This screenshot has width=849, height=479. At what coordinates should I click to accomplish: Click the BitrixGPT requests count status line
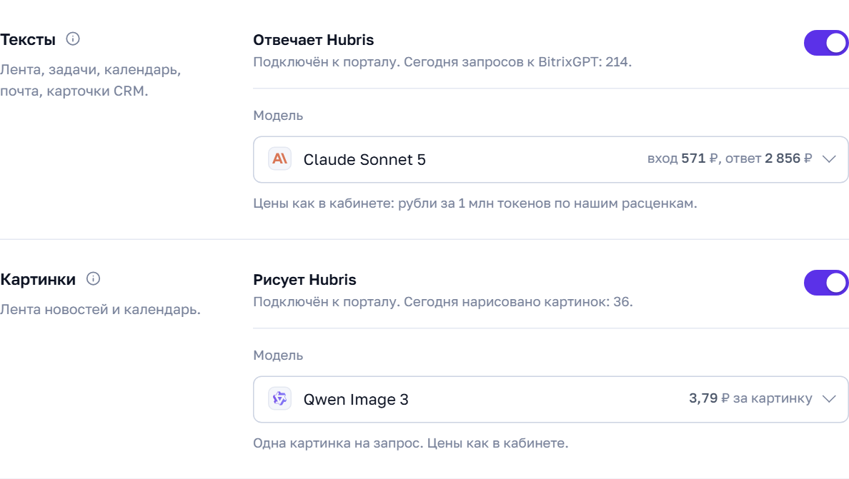pyautogui.click(x=442, y=62)
